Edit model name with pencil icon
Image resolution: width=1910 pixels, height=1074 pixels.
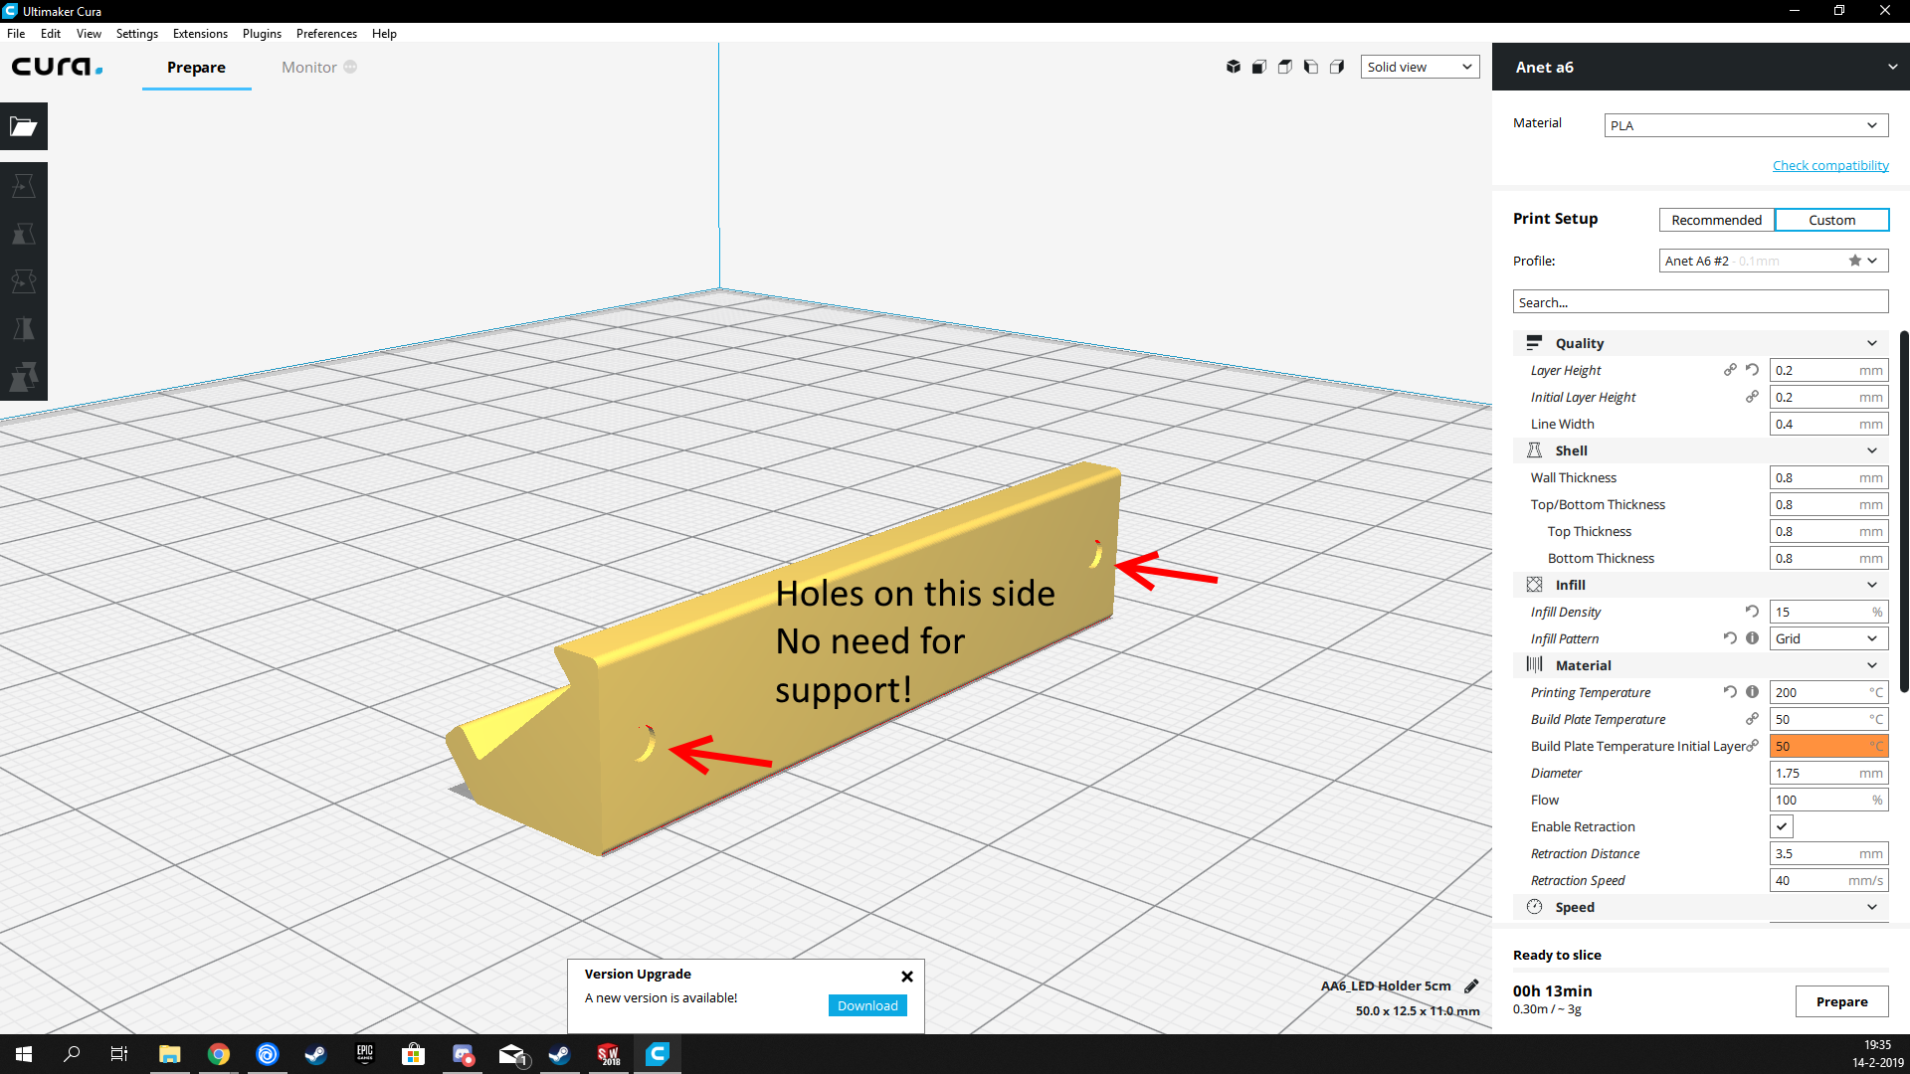click(x=1471, y=986)
